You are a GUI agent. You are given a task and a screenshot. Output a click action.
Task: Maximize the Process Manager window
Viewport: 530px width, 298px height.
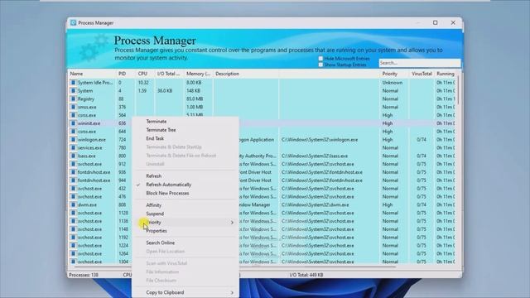pyautogui.click(x=436, y=22)
